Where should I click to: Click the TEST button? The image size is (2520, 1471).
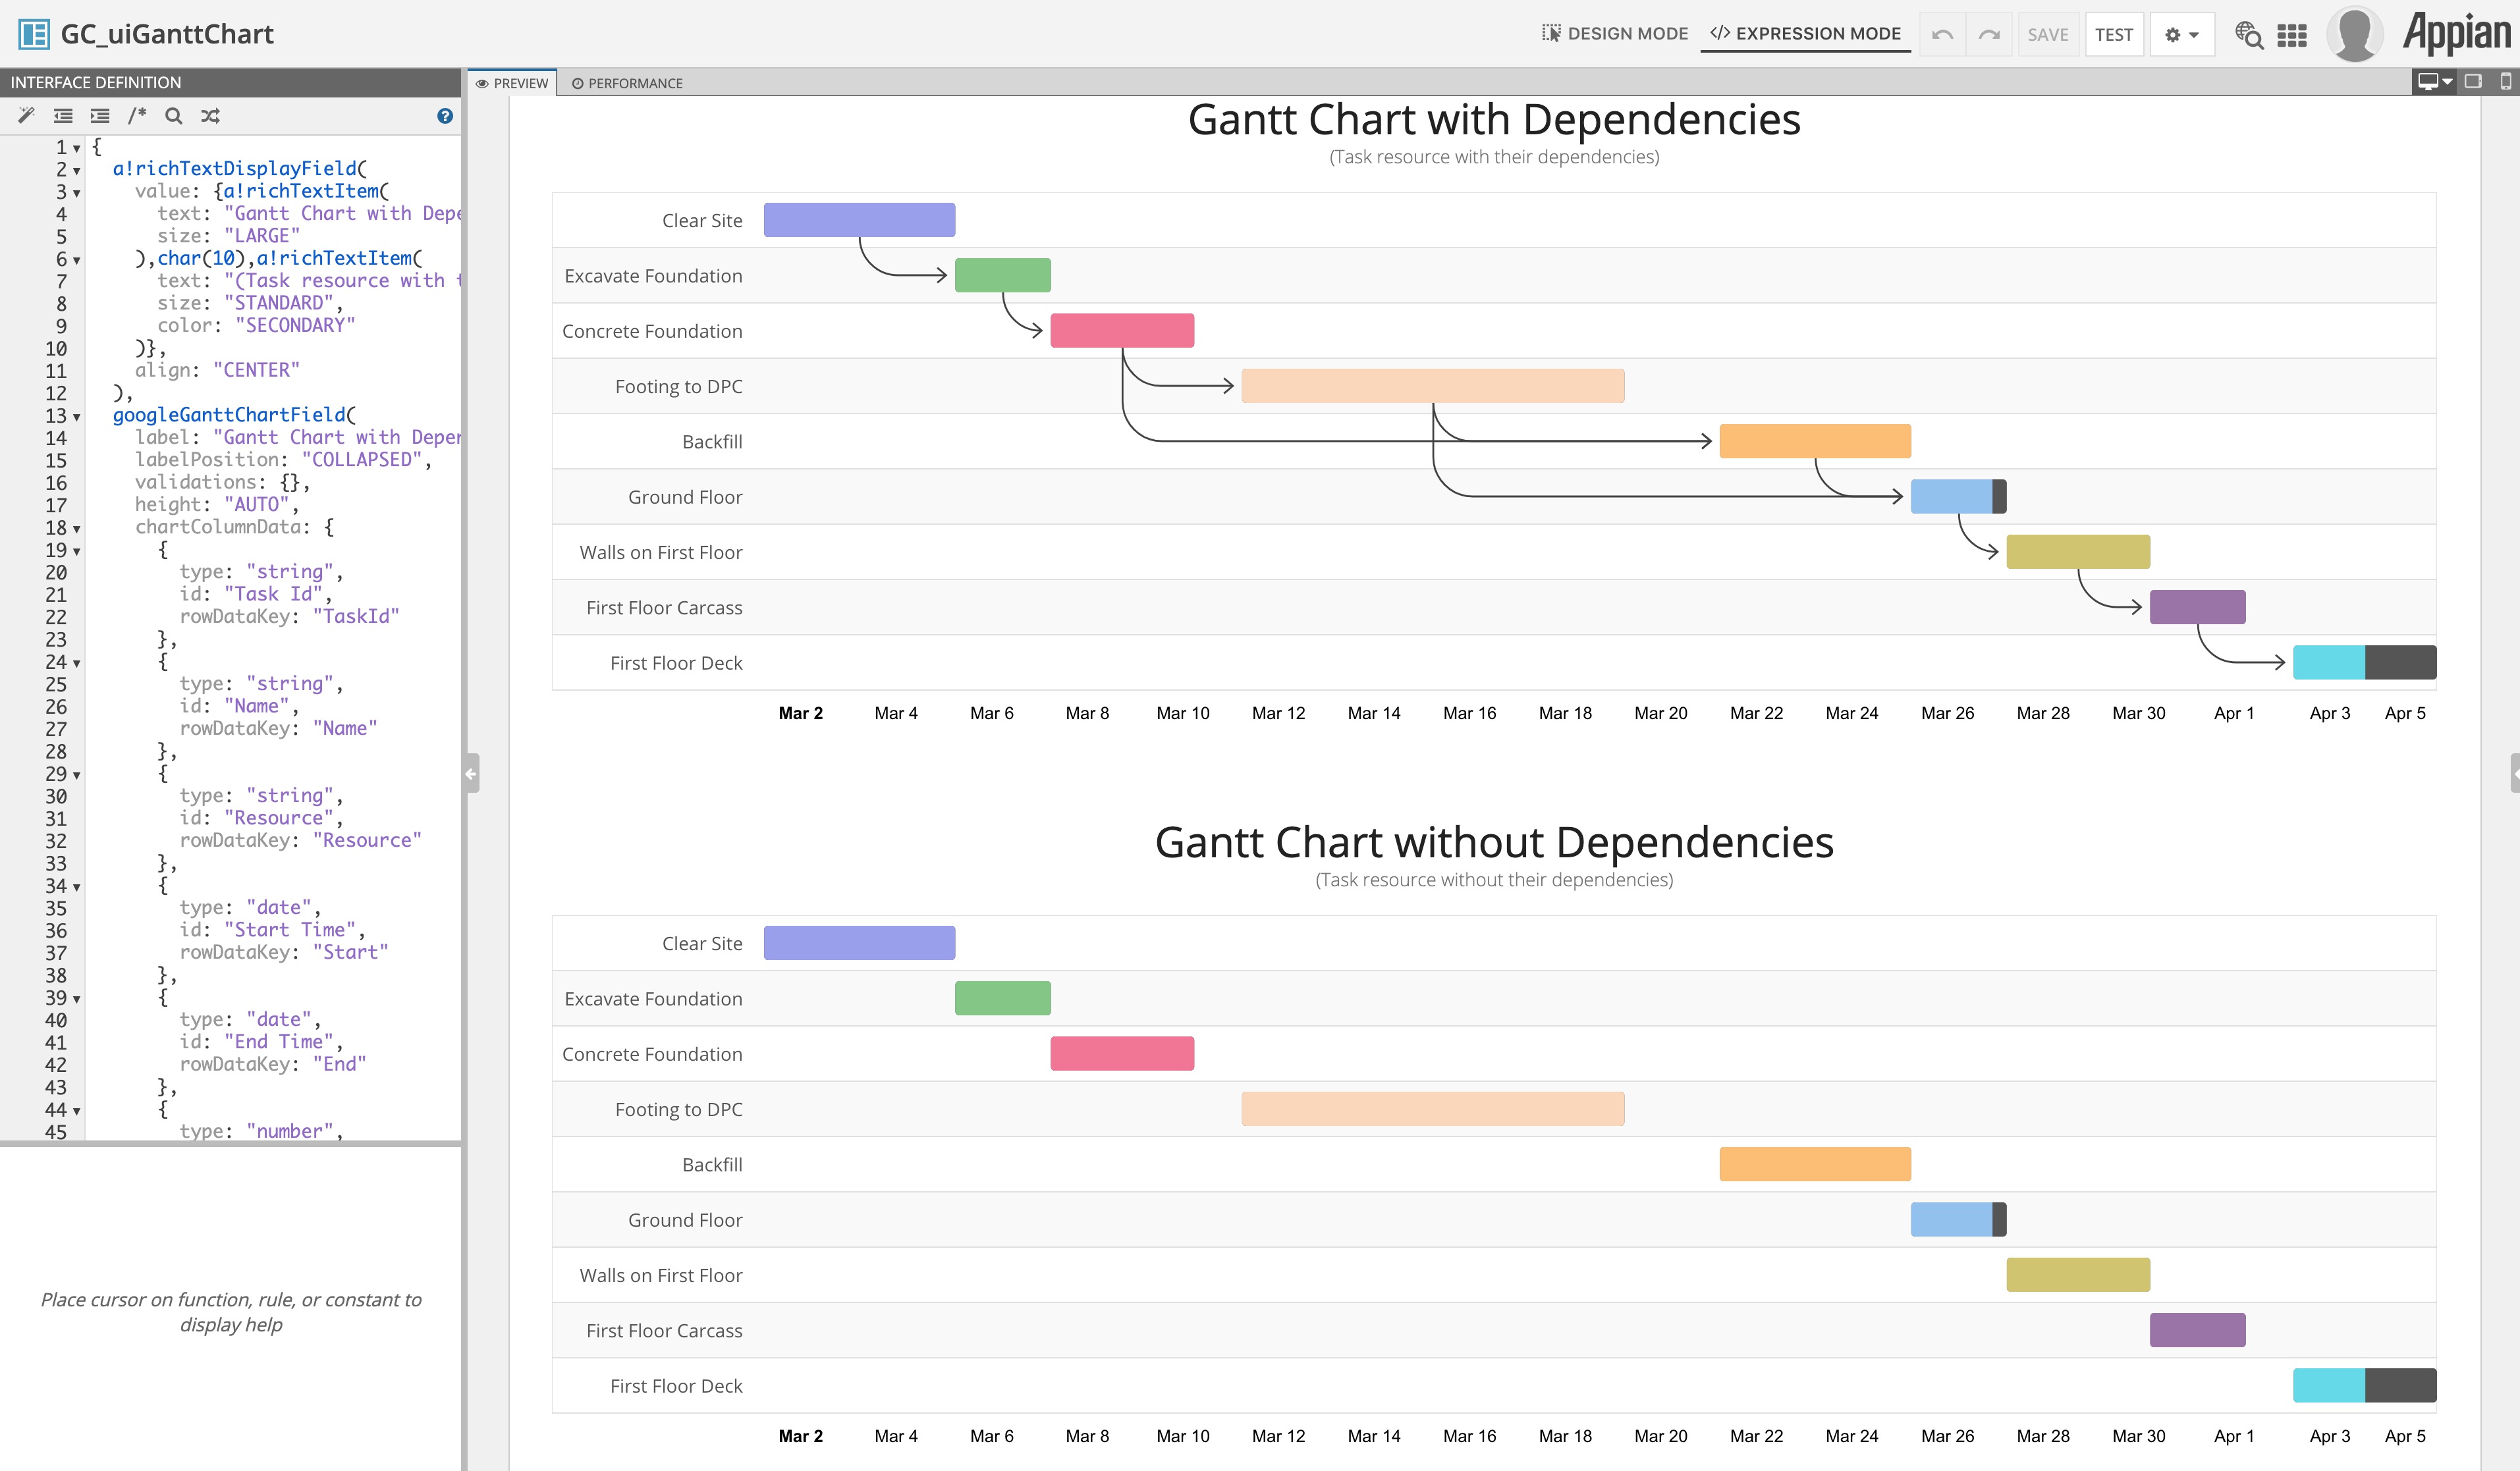[x=2113, y=35]
